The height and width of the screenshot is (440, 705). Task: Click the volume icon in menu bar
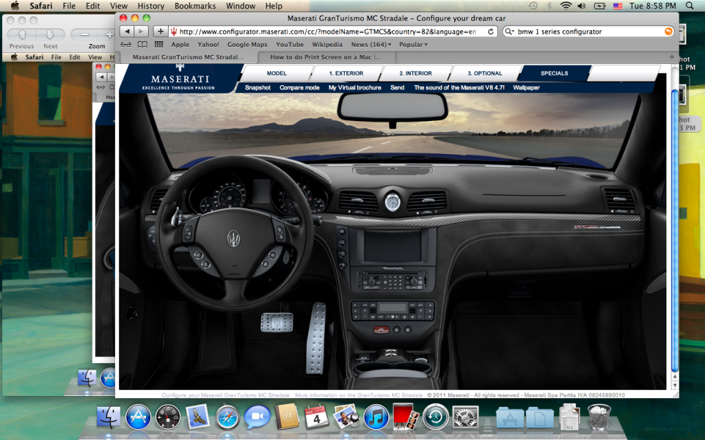tap(582, 5)
